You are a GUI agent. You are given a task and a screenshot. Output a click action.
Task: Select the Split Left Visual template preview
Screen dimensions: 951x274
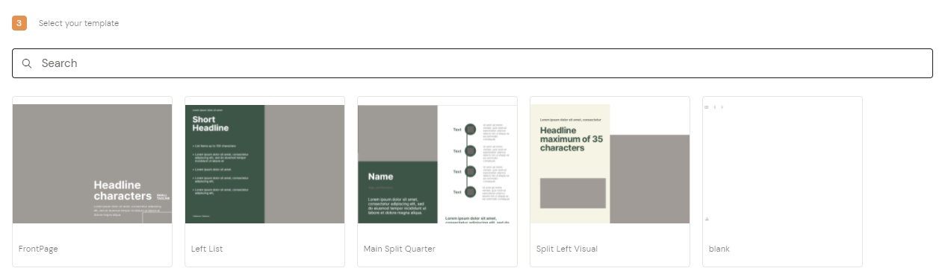pos(610,164)
